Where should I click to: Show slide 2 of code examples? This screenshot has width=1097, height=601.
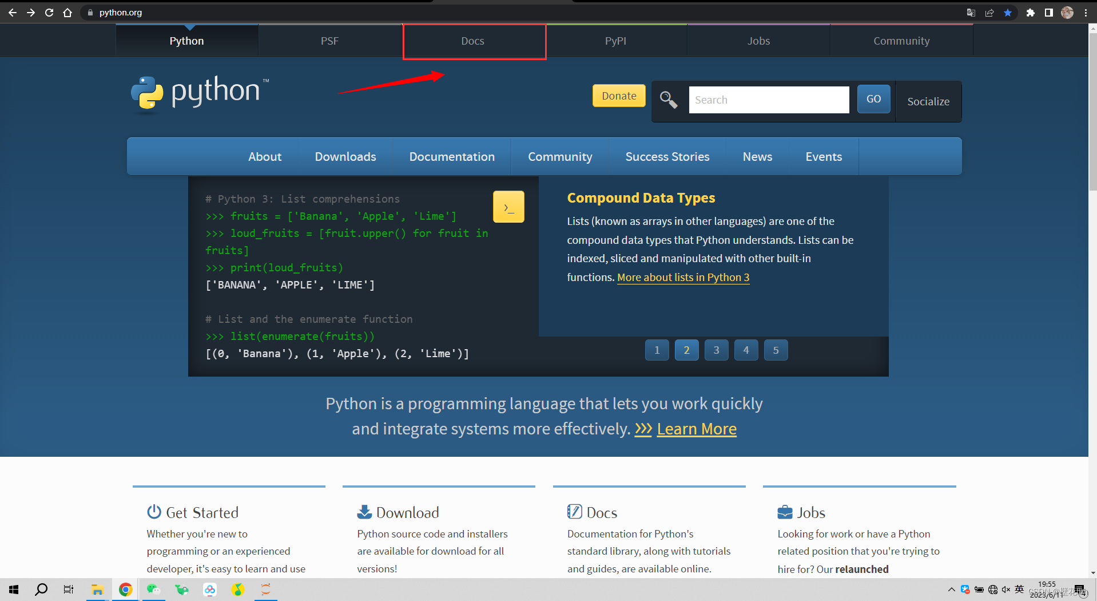pos(687,350)
